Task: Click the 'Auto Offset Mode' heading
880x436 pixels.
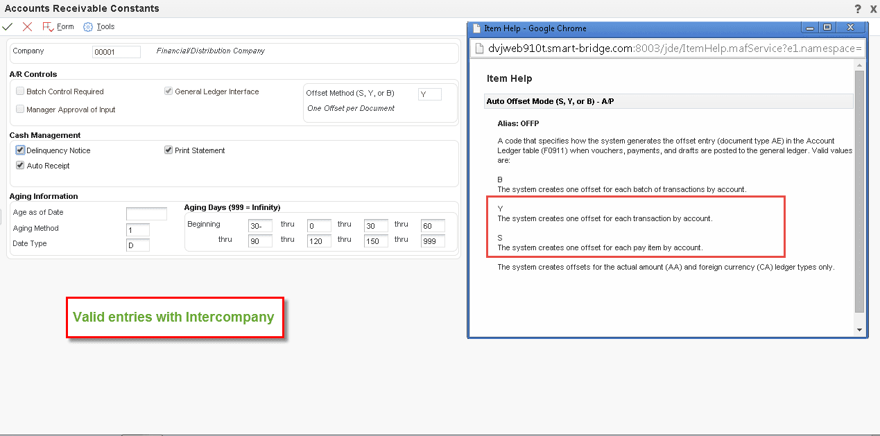Action: [x=550, y=101]
